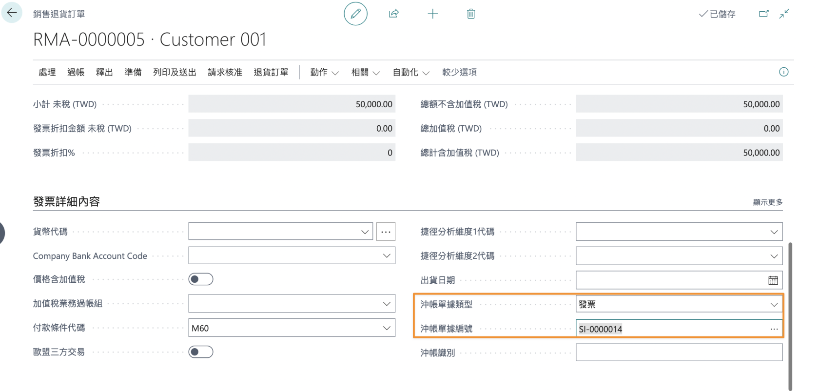Open the 釋出 menu
The height and width of the screenshot is (391, 819).
click(104, 72)
